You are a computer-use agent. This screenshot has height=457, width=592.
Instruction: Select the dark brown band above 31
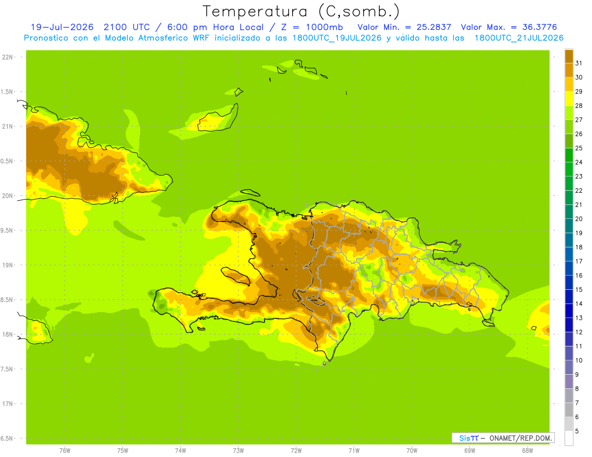tap(569, 56)
